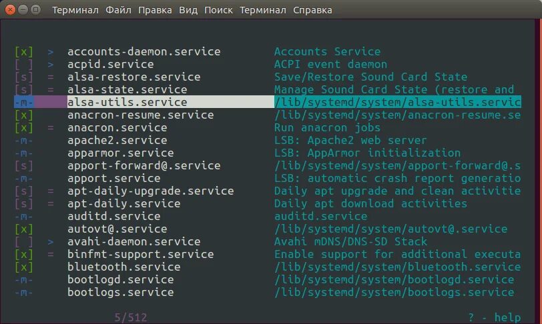This screenshot has width=542, height=324.
Task: Select the bluetooth.service entry
Action: [x=123, y=267]
